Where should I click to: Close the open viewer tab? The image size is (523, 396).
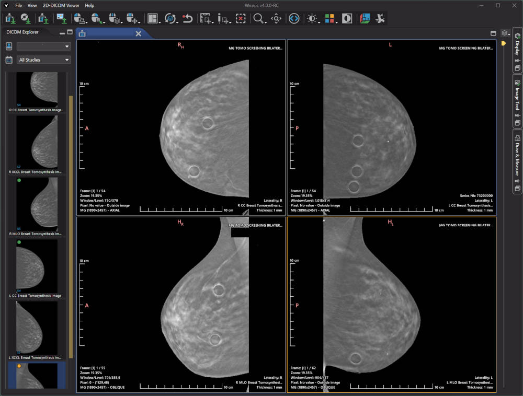139,33
